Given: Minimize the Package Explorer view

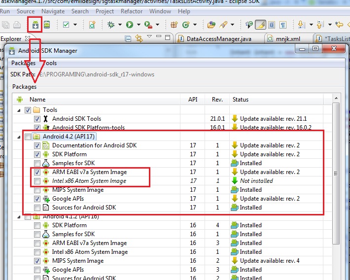Looking at the screenshot, I should [159, 36].
